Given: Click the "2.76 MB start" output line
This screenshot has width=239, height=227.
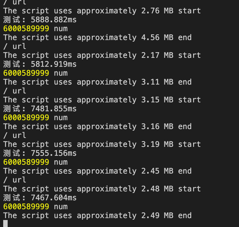Looking at the screenshot, I should [102, 11].
